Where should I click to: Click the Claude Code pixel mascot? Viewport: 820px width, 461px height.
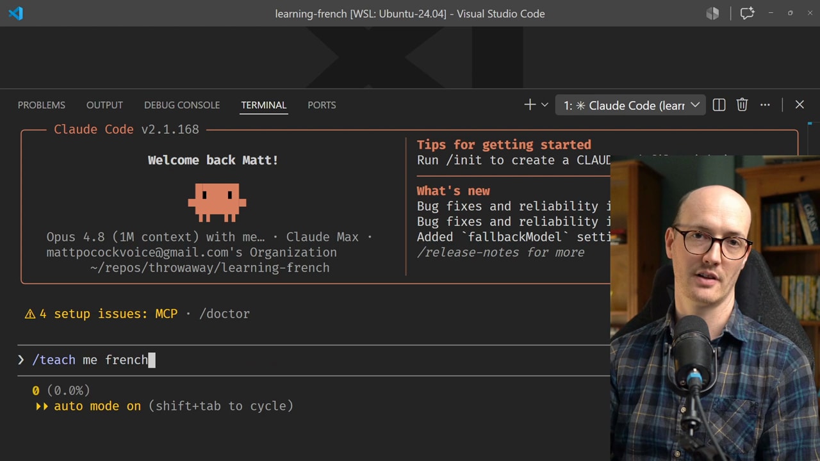coord(217,203)
